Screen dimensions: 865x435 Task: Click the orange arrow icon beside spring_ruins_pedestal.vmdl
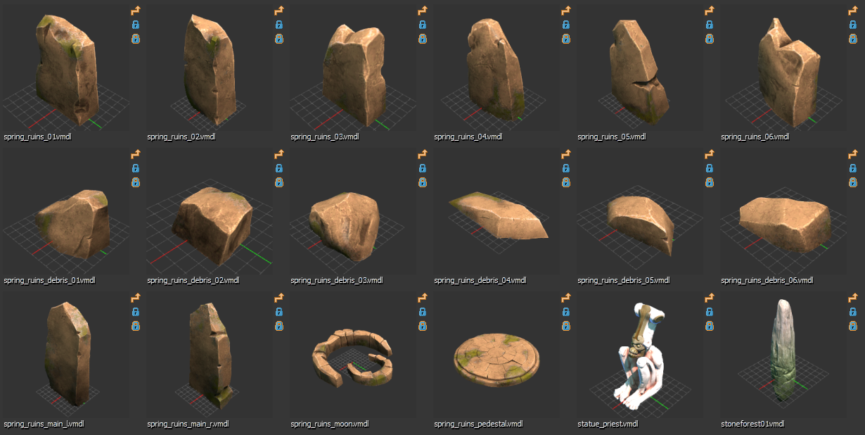coord(566,298)
